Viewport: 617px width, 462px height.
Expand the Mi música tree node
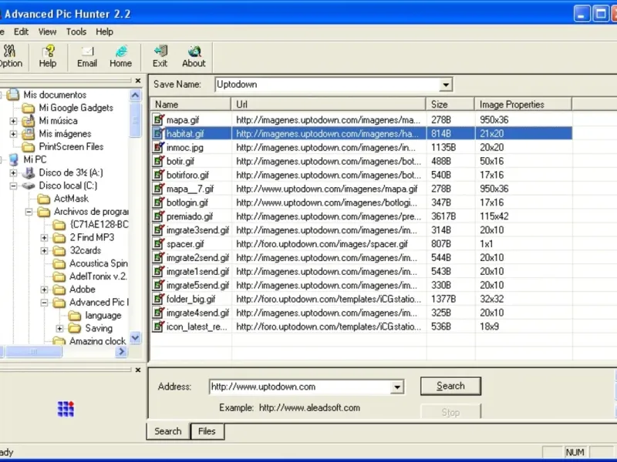pos(13,121)
